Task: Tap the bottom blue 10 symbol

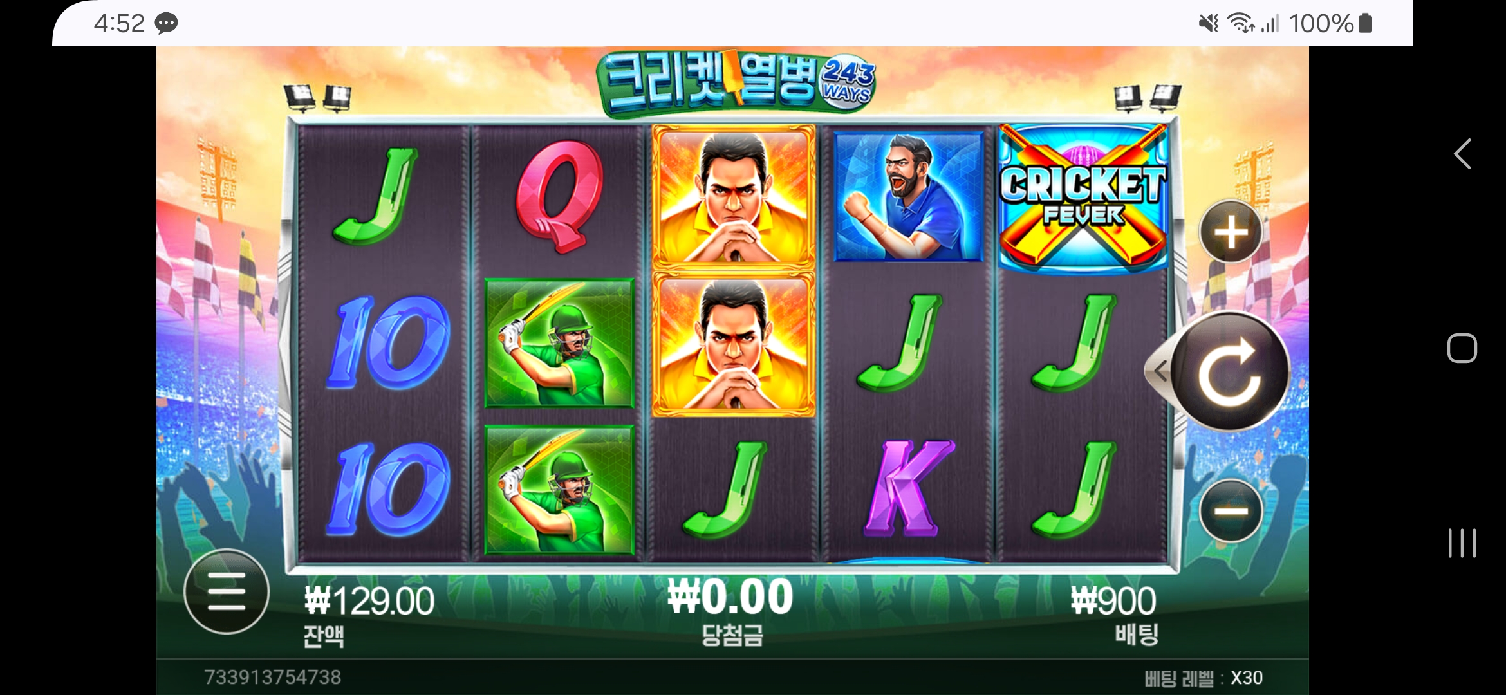Action: [388, 489]
